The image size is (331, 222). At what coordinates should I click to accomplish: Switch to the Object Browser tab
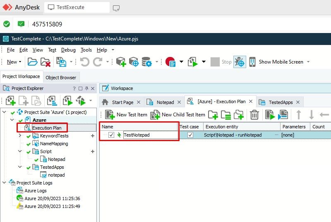point(61,78)
